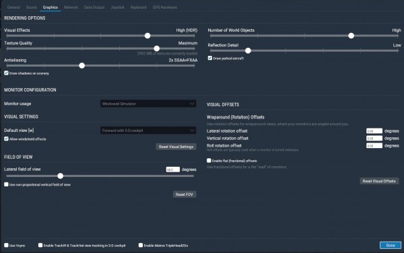Viewport: 404px width, 253px height.
Task: Click the Lateral field of view slider handle
Action: pyautogui.click(x=61, y=176)
